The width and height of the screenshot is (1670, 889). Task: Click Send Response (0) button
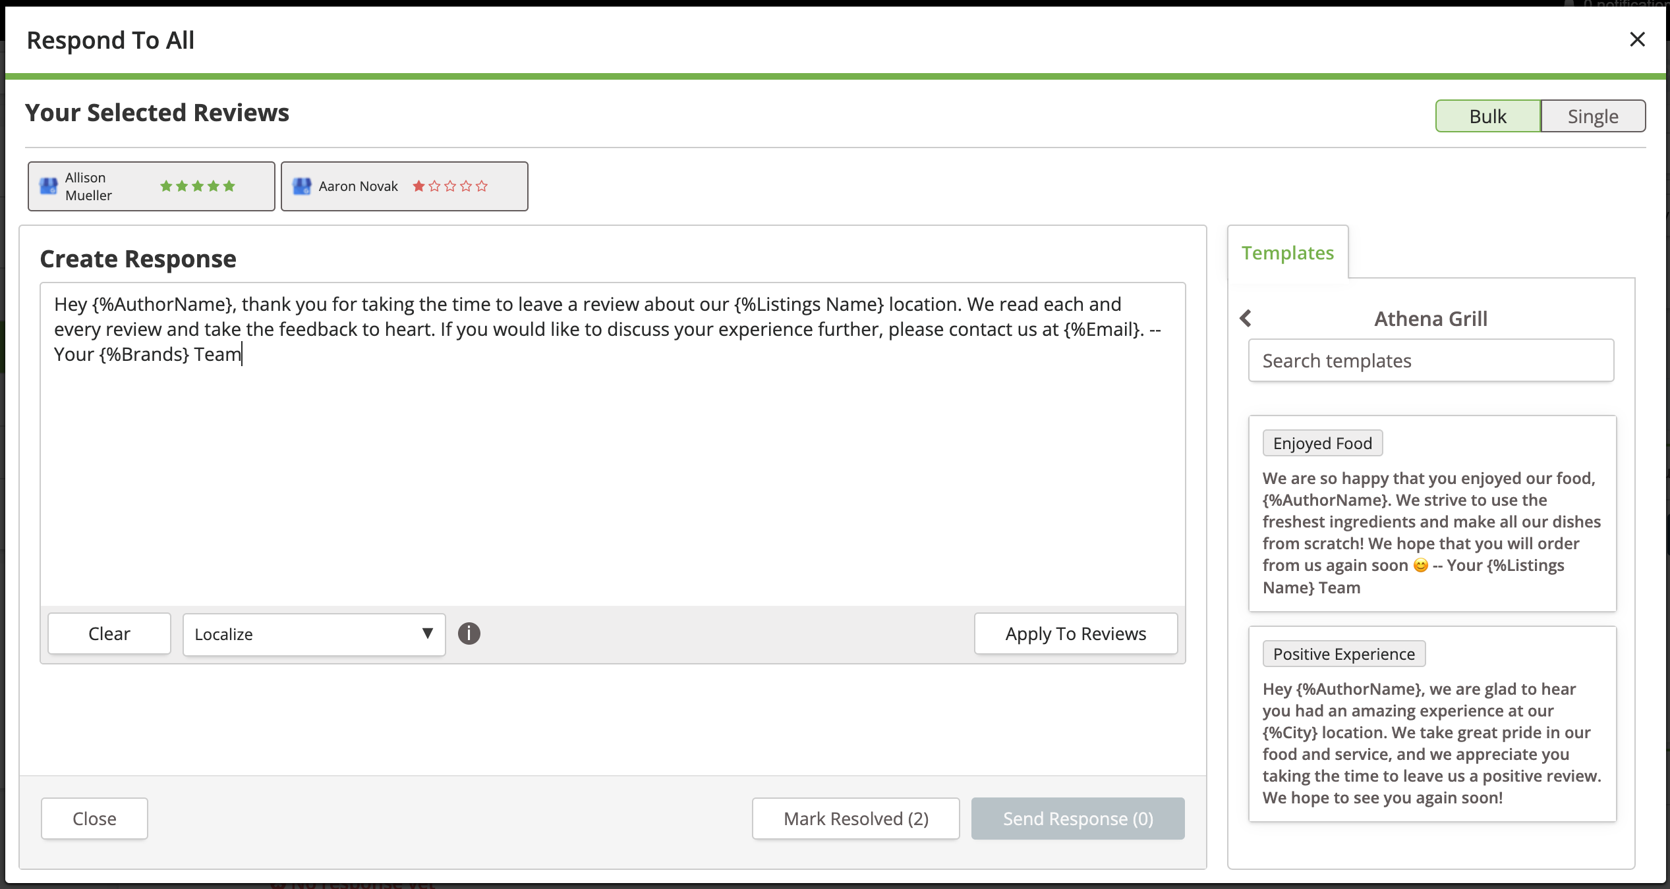coord(1078,819)
